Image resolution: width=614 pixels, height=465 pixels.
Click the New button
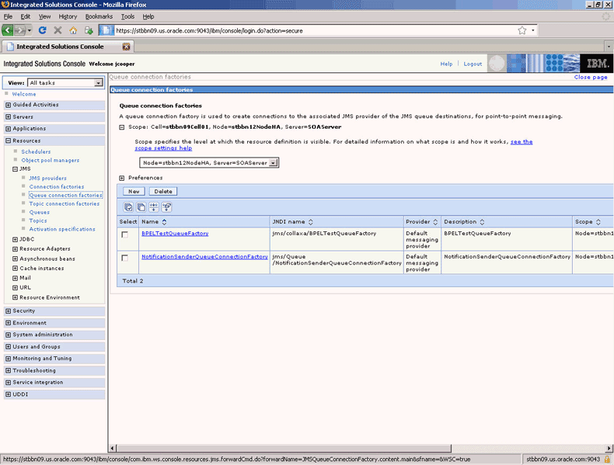click(134, 192)
